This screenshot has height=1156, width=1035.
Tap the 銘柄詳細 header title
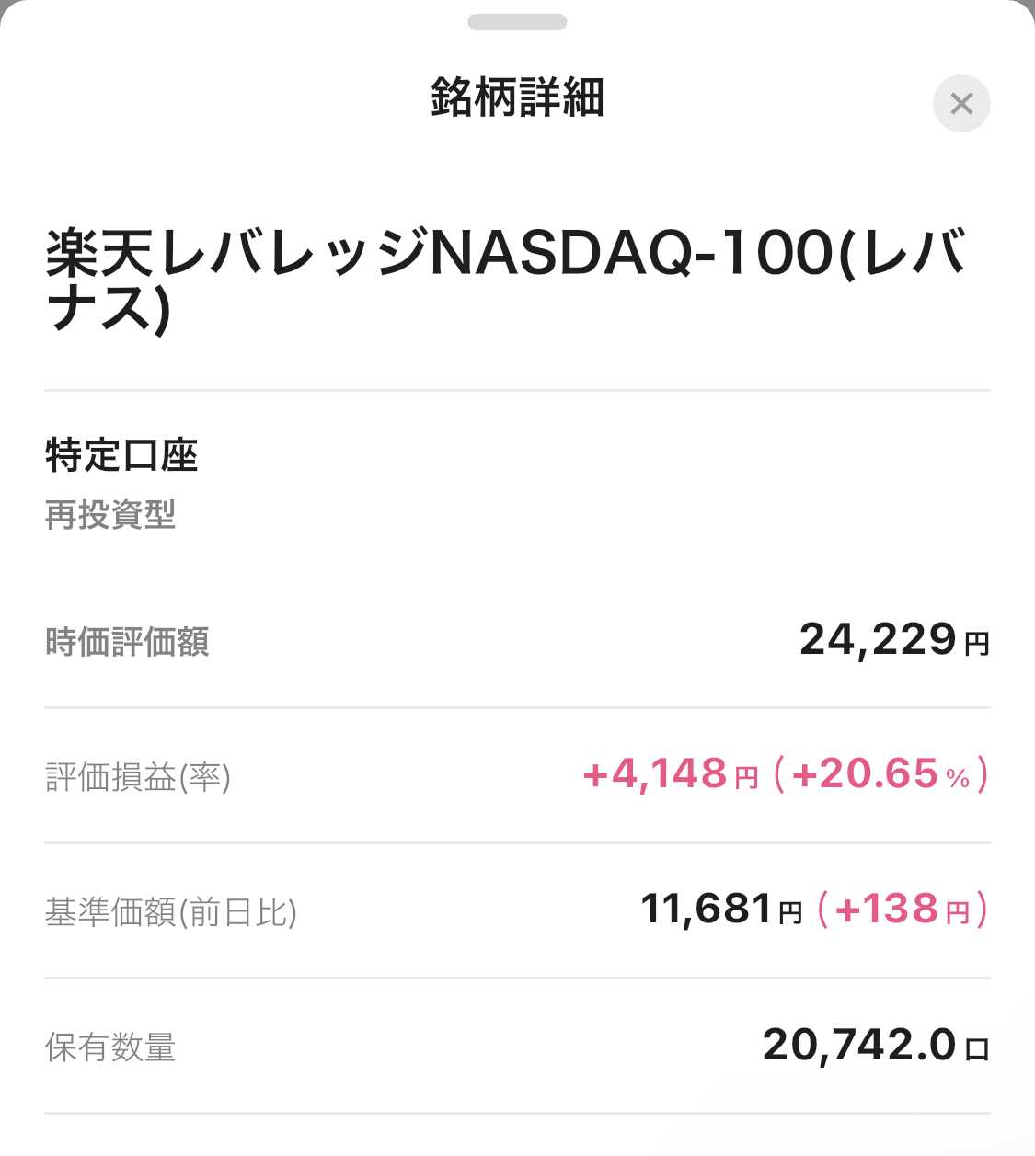point(517,97)
